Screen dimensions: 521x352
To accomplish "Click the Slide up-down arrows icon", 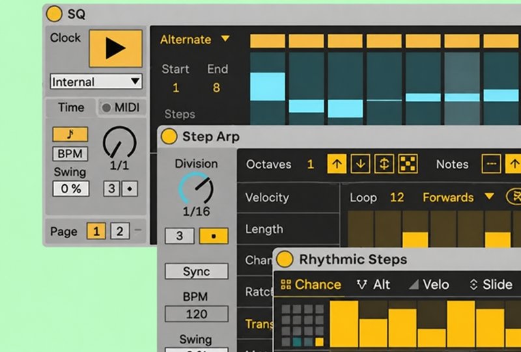I will [x=473, y=284].
